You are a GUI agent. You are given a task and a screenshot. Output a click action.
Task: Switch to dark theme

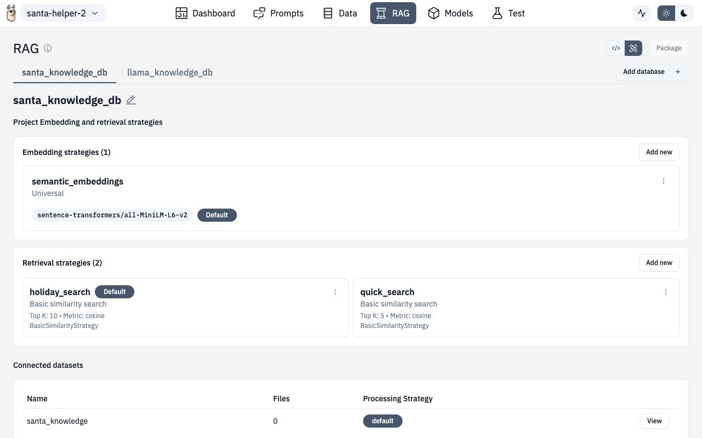(x=684, y=13)
